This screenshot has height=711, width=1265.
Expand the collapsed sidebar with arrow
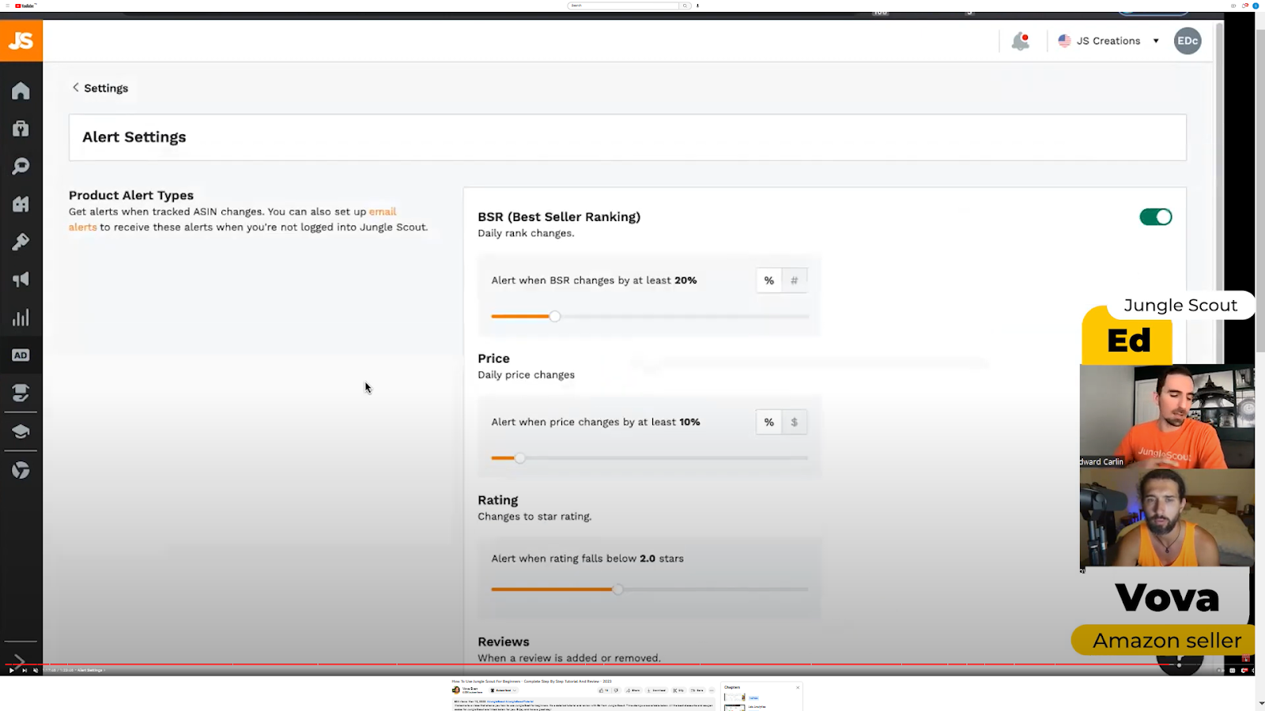(21, 660)
